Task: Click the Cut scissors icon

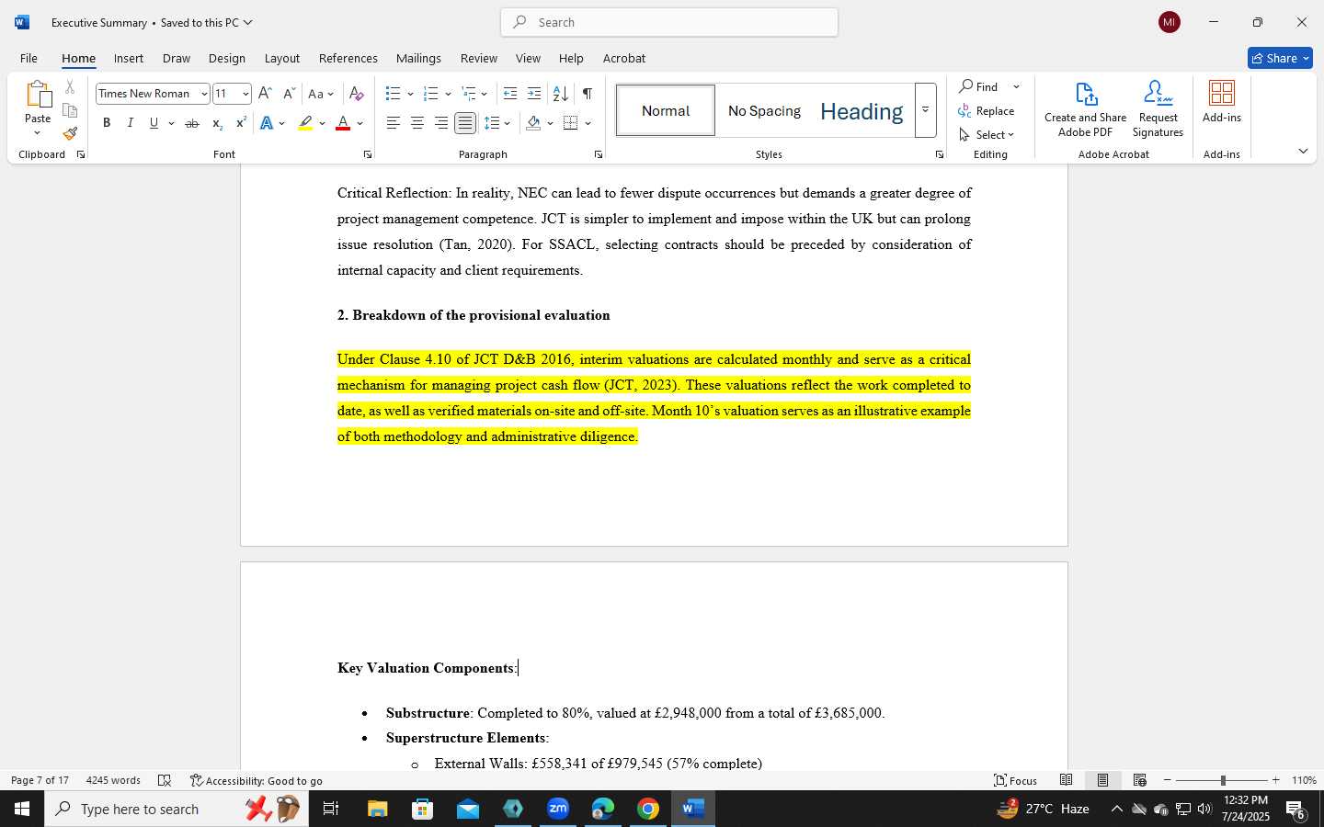Action: point(70,87)
